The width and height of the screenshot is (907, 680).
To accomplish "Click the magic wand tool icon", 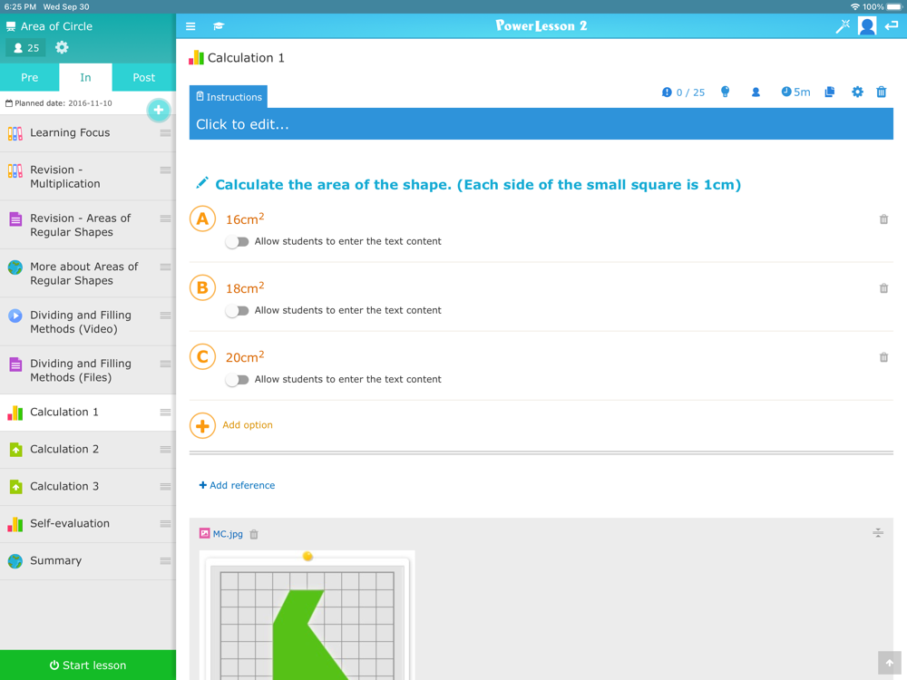I will [x=843, y=26].
